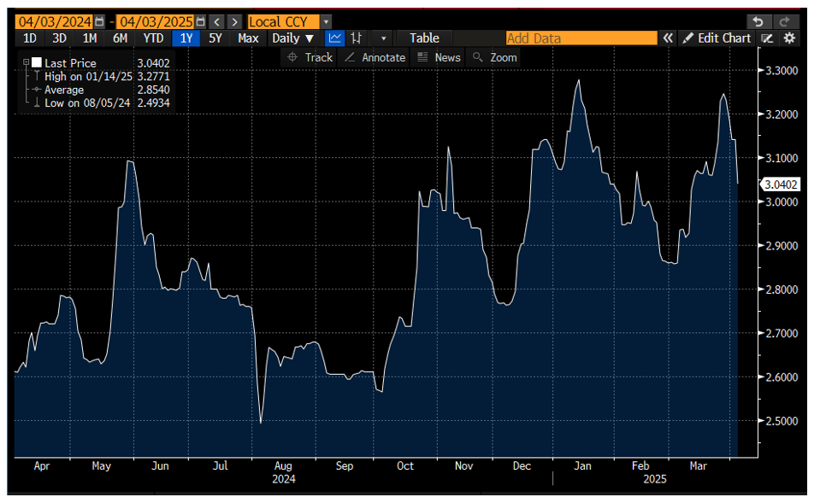
Task: Click the 3.0402 last price axis label
Action: [x=780, y=184]
